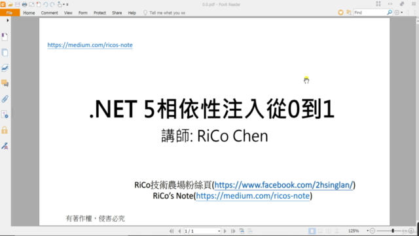Click inside the Find search field
Image resolution: width=419 pixels, height=236 pixels.
(x=370, y=12)
